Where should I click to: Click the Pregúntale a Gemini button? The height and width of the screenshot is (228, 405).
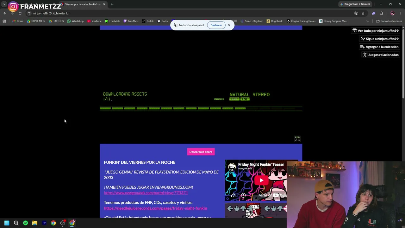pos(355,4)
